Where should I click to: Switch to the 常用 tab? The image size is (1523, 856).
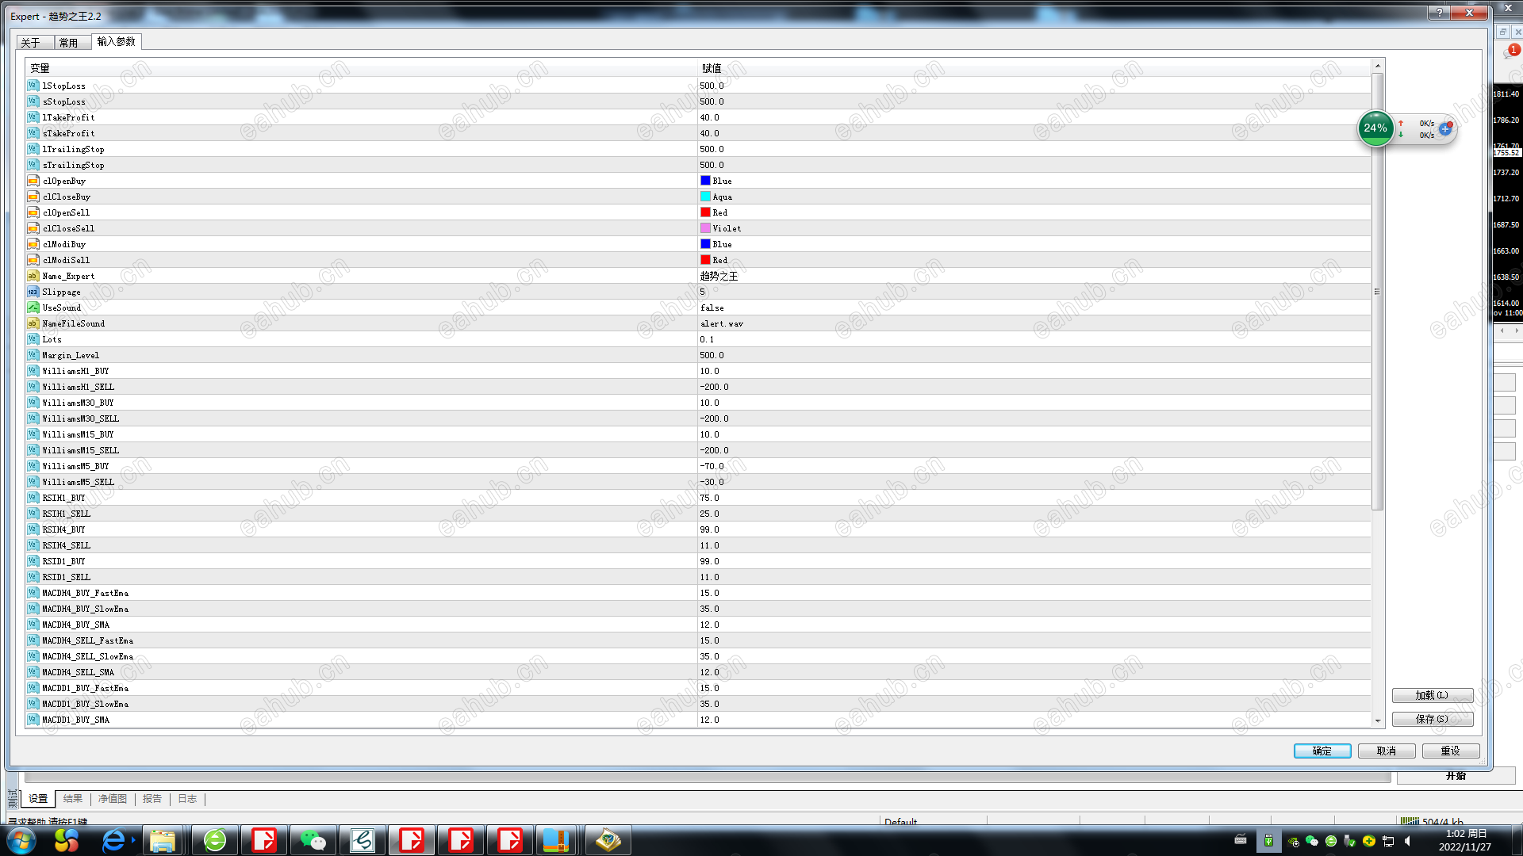click(68, 43)
